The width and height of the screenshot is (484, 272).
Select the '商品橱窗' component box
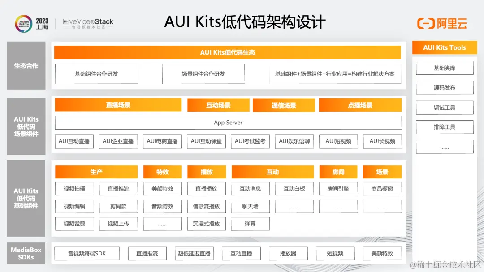pos(382,188)
